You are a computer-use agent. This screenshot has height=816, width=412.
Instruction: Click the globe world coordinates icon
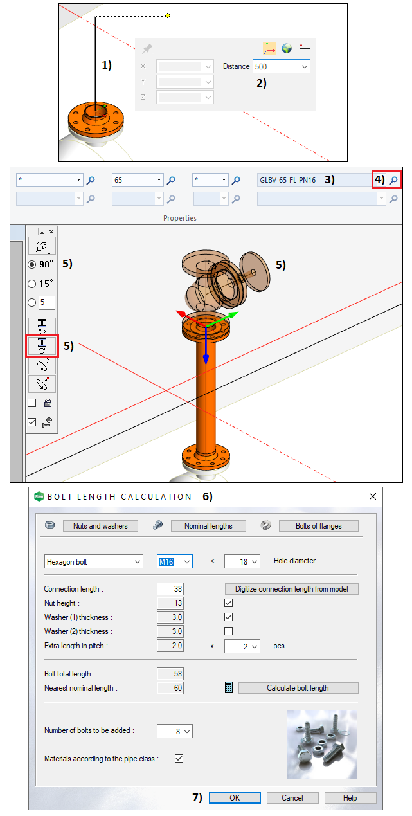287,48
